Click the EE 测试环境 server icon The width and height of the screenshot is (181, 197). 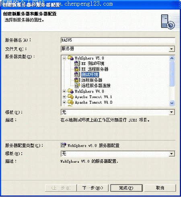[x=77, y=63]
